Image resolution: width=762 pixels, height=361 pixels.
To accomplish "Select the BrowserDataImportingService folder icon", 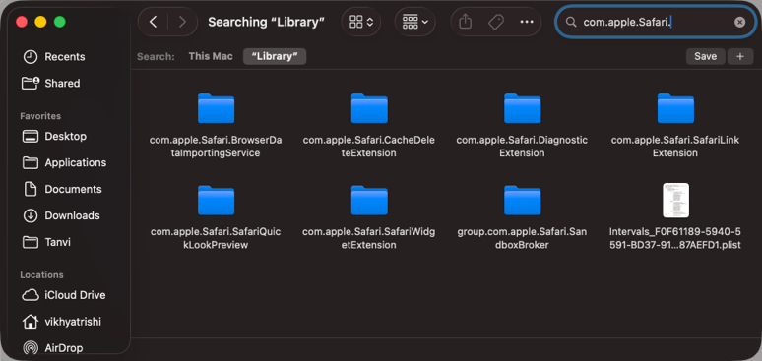I will [217, 108].
